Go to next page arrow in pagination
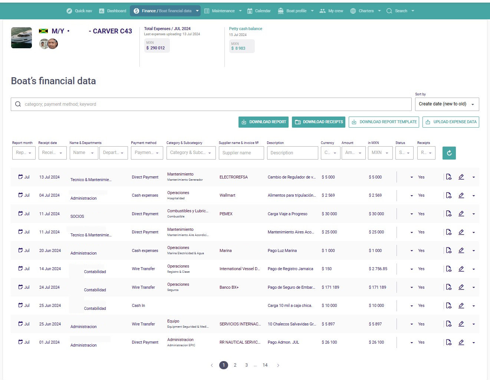The image size is (490, 380). tap(278, 366)
